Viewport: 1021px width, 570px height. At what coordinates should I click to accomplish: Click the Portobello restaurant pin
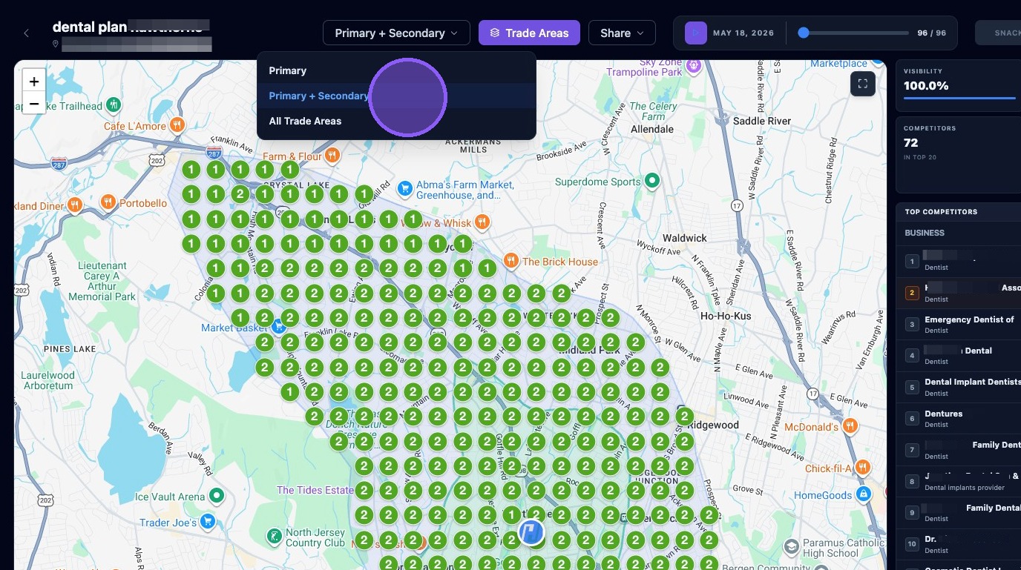[x=108, y=202]
